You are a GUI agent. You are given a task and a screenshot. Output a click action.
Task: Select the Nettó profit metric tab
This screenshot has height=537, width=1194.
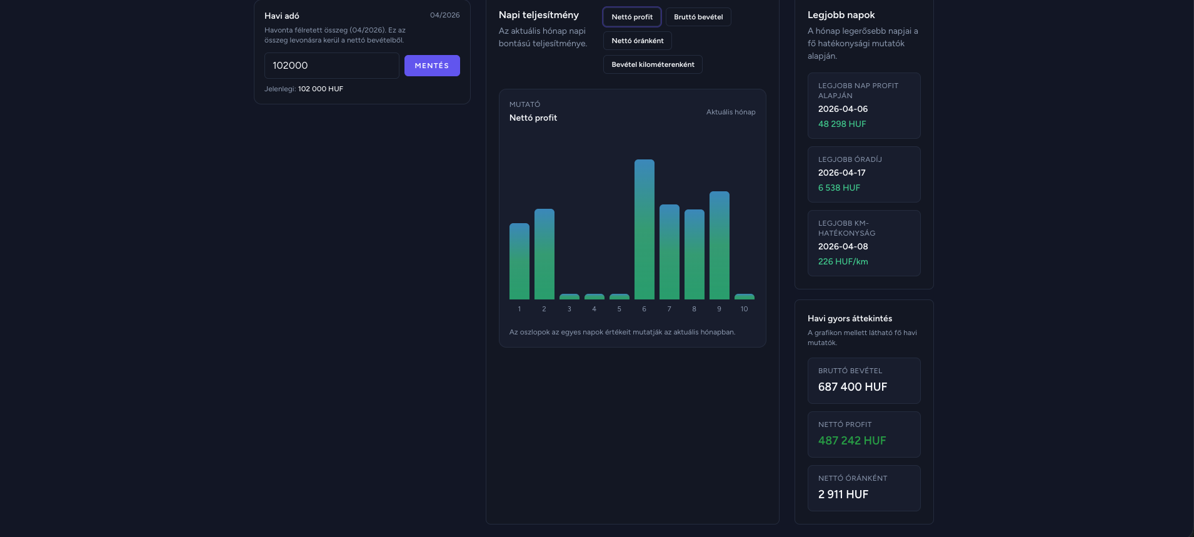632,17
